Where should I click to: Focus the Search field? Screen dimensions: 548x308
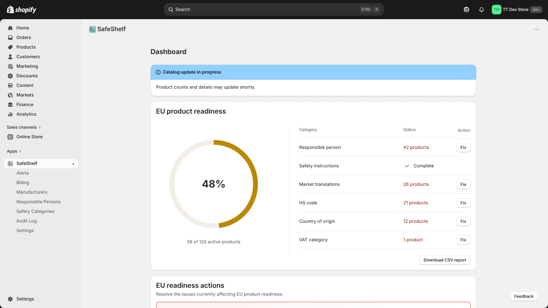(274, 10)
